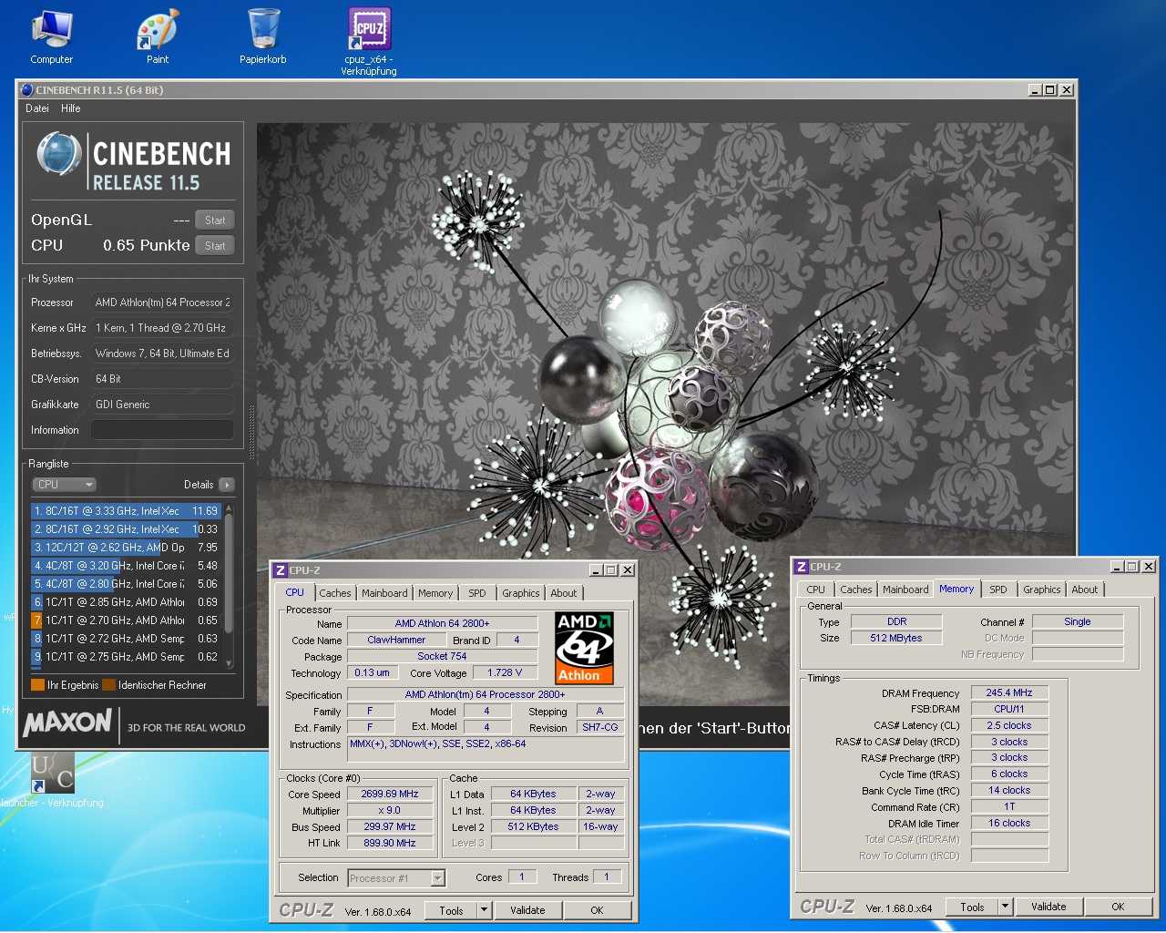This screenshot has height=933, width=1166.
Task: Open the Datei menu in Cinebench
Action: pos(37,108)
